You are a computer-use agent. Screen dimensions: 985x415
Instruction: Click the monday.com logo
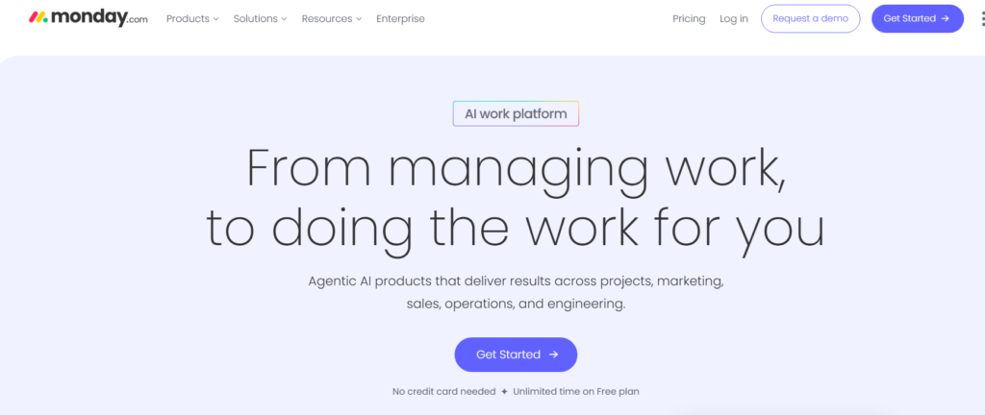[88, 18]
